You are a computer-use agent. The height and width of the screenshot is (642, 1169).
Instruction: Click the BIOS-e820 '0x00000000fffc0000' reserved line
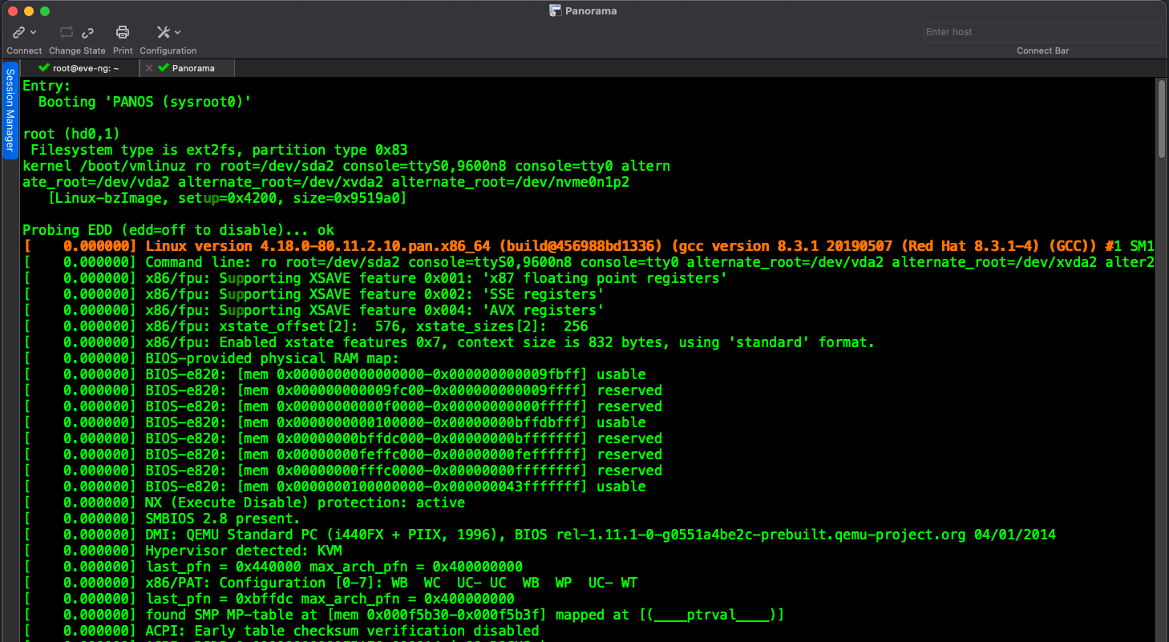(342, 470)
